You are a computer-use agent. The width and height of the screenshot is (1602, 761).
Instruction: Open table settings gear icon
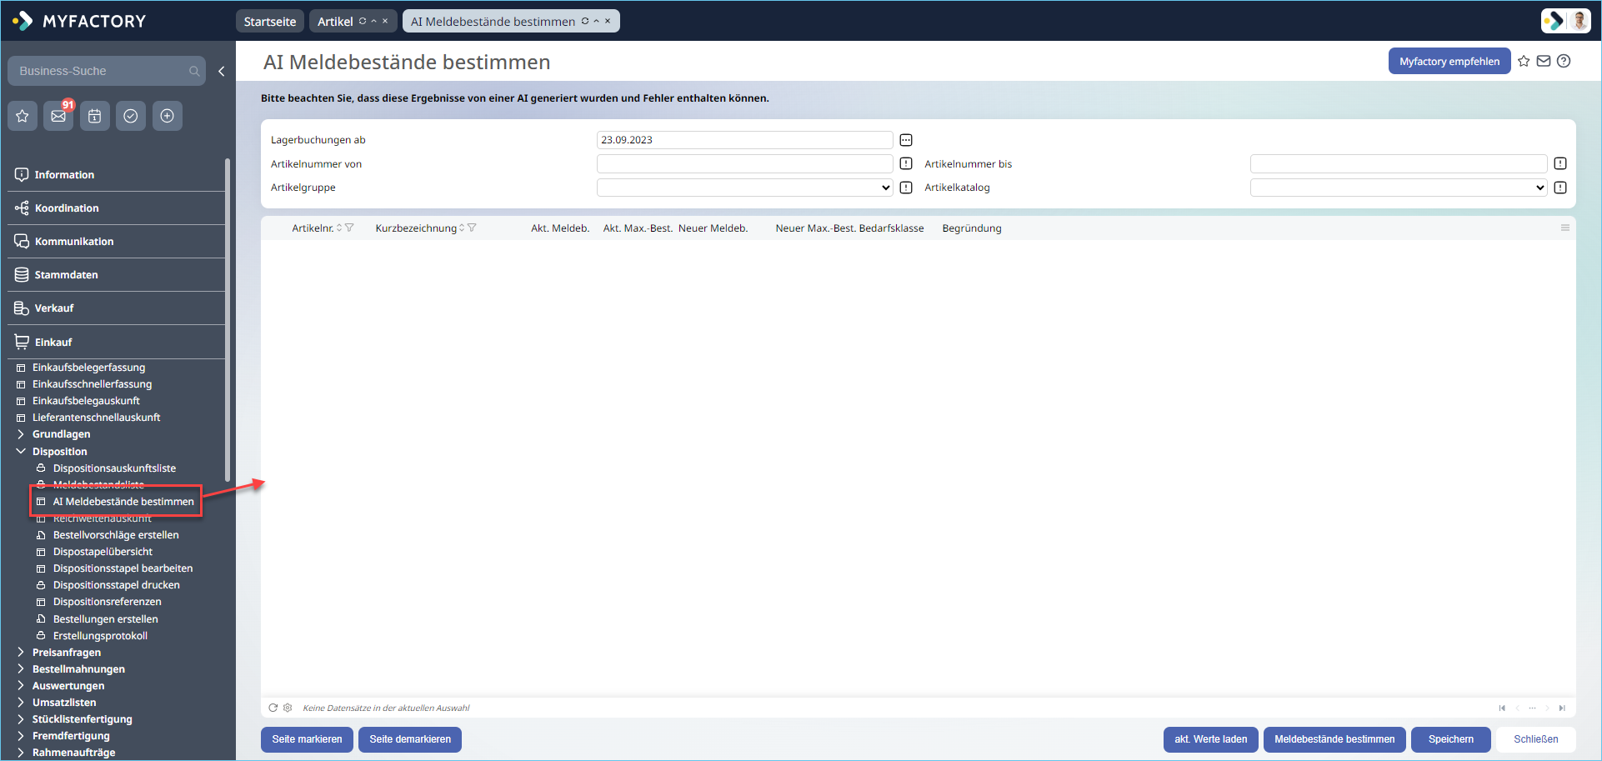click(288, 708)
